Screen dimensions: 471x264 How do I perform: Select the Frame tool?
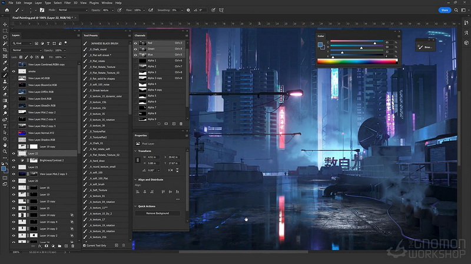point(5,56)
